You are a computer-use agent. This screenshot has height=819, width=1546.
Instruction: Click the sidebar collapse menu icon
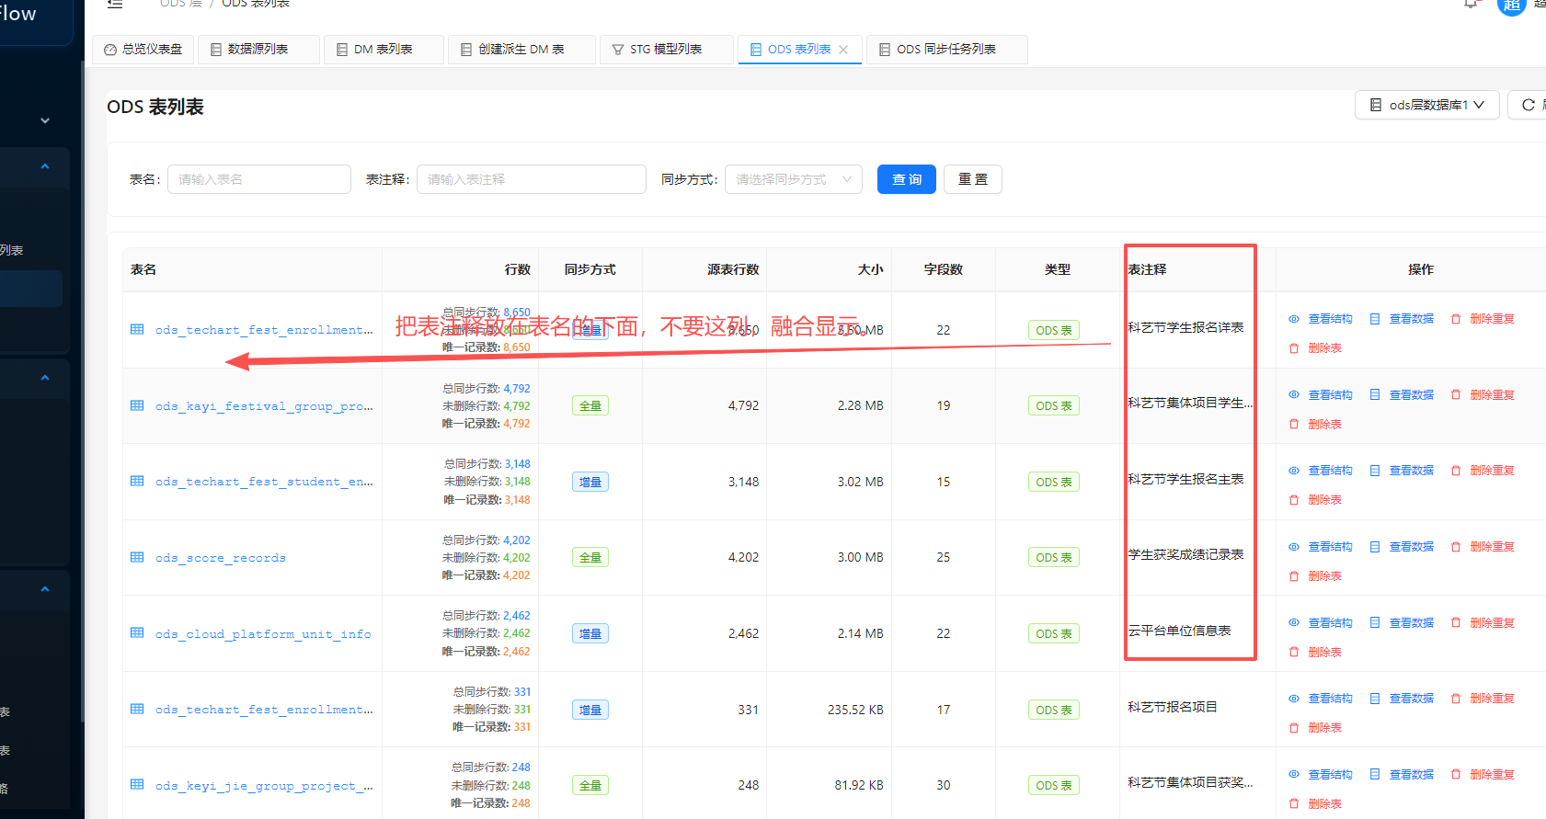[115, 4]
